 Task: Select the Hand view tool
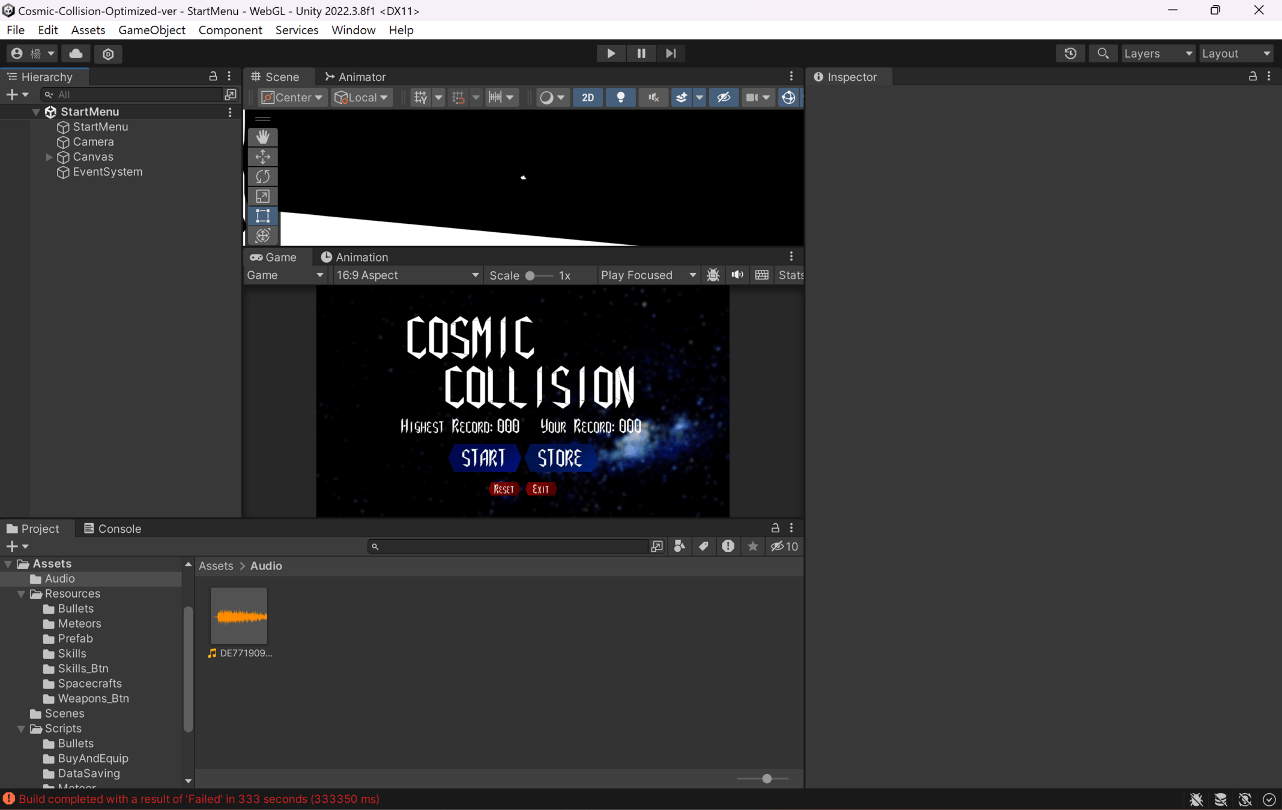point(262,137)
